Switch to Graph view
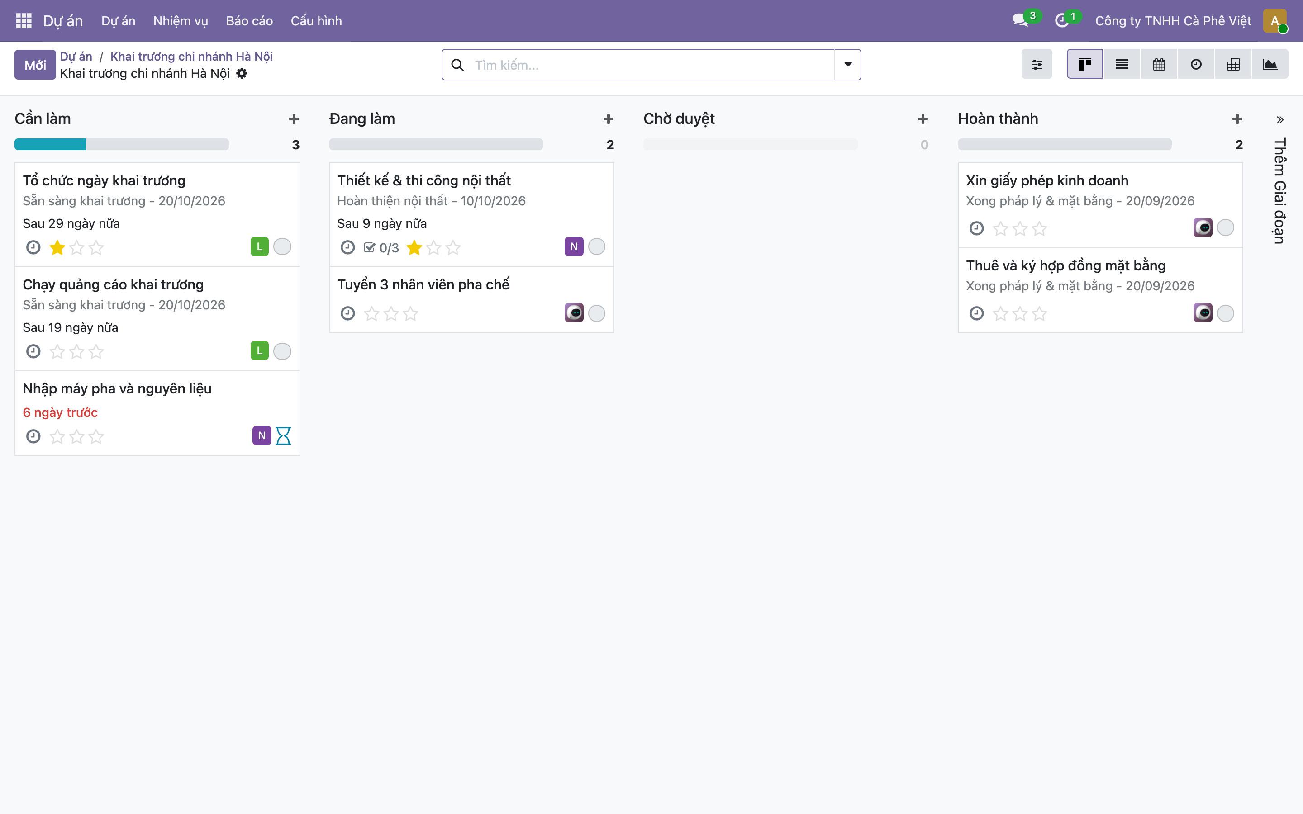The height and width of the screenshot is (814, 1303). 1270,65
